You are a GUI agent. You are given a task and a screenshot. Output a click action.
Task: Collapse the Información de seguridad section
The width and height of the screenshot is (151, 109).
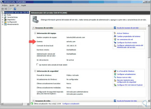point(35,71)
